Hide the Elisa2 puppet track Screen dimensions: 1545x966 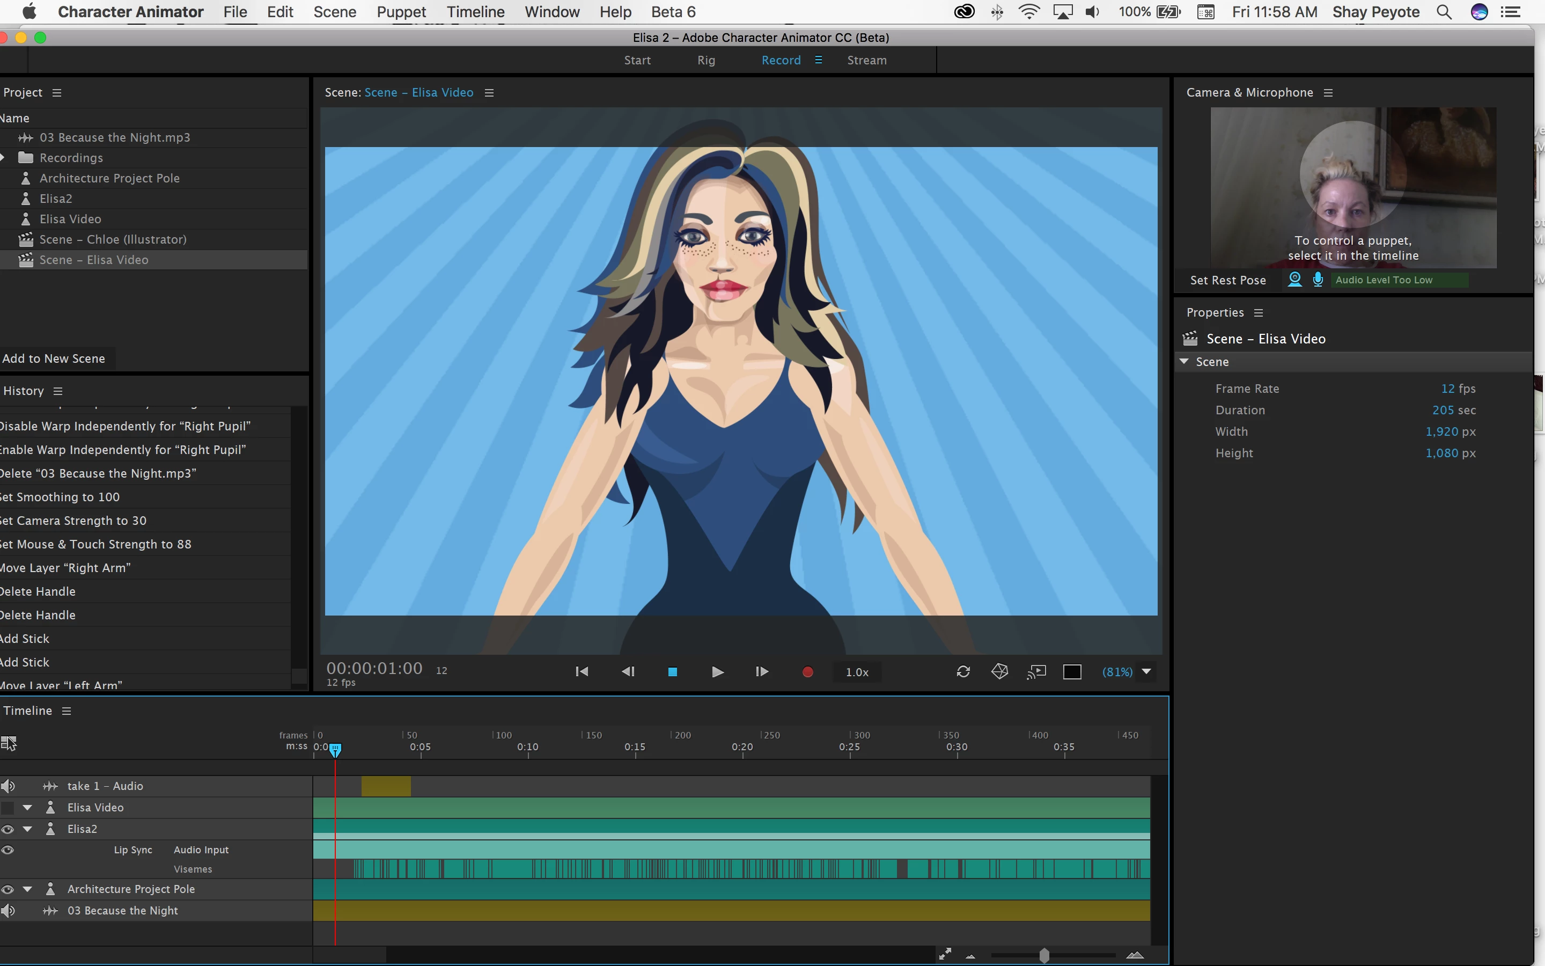coord(8,829)
